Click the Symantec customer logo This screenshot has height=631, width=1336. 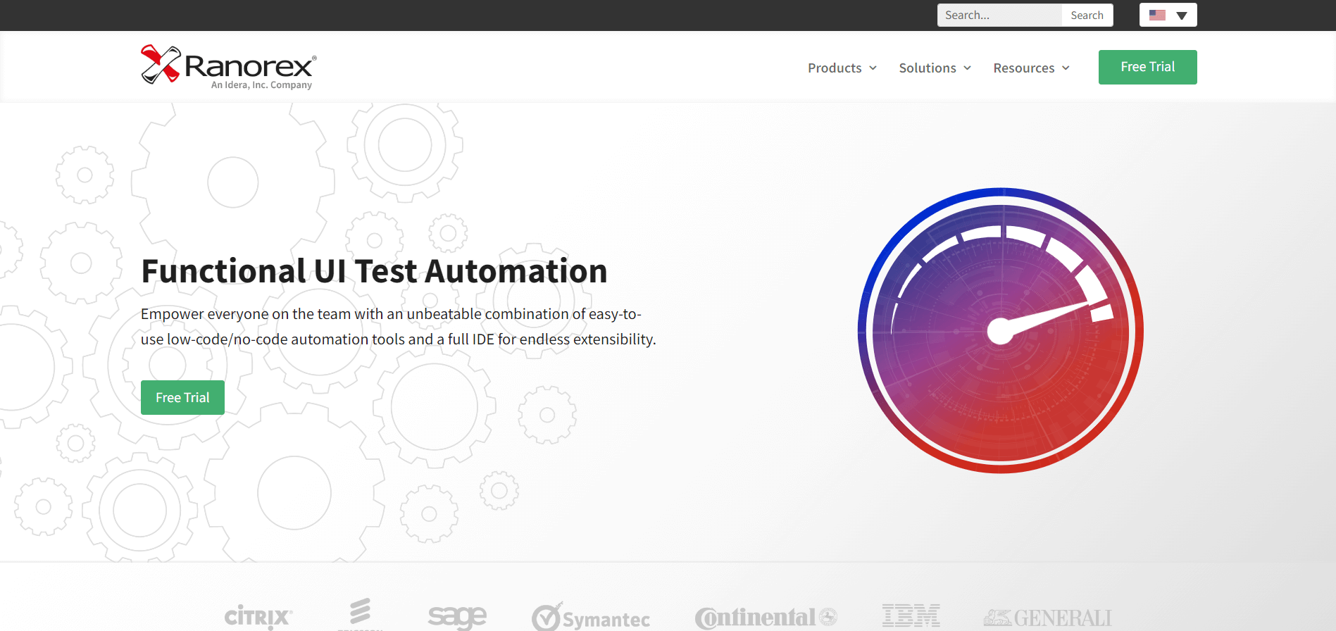(591, 618)
